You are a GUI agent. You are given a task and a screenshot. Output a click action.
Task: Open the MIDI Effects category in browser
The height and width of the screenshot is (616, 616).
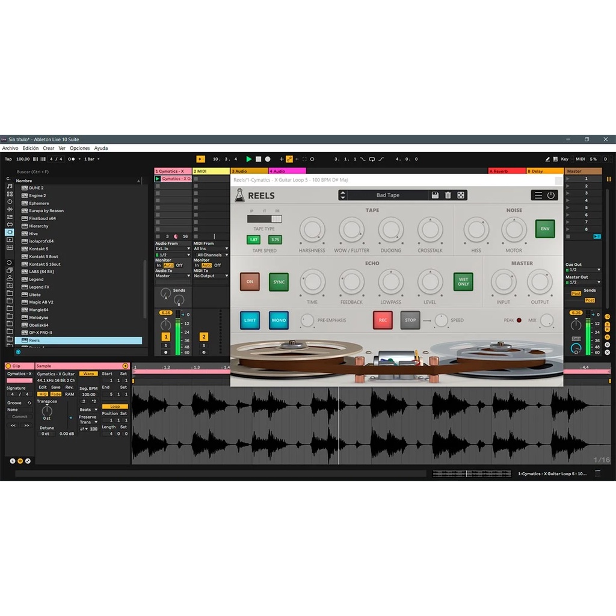(x=10, y=217)
